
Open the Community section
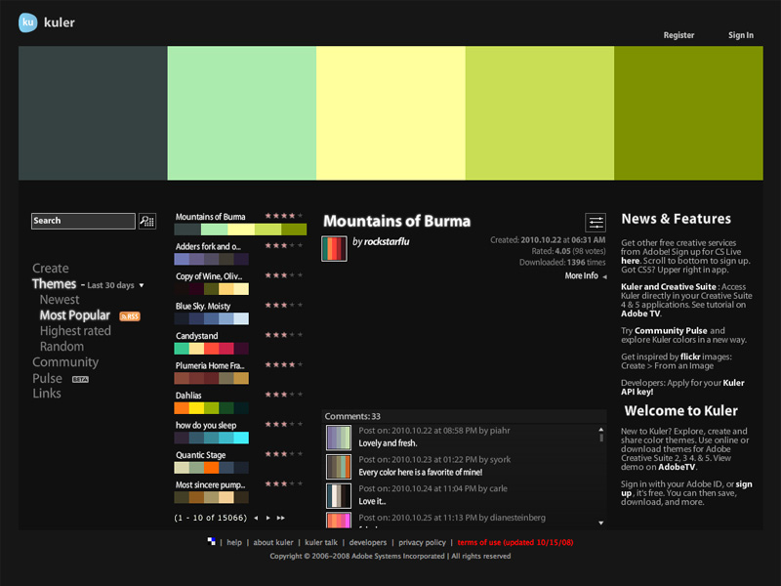click(65, 362)
